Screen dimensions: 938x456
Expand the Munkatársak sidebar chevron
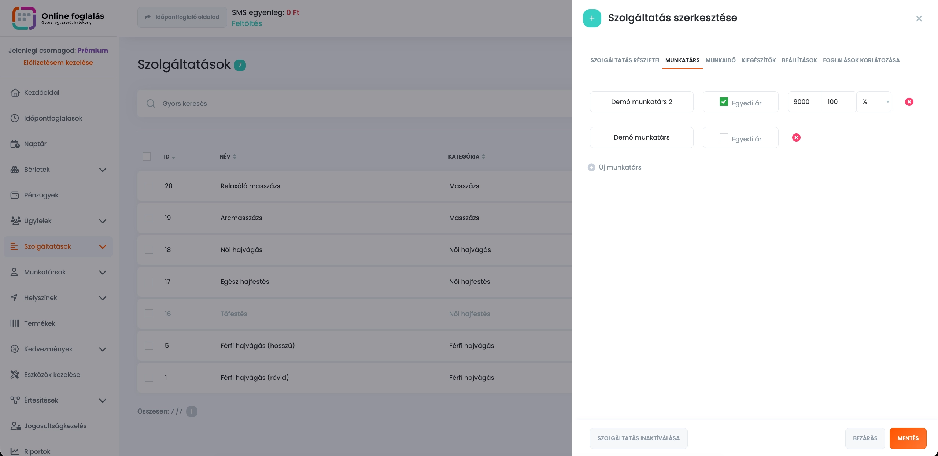103,273
